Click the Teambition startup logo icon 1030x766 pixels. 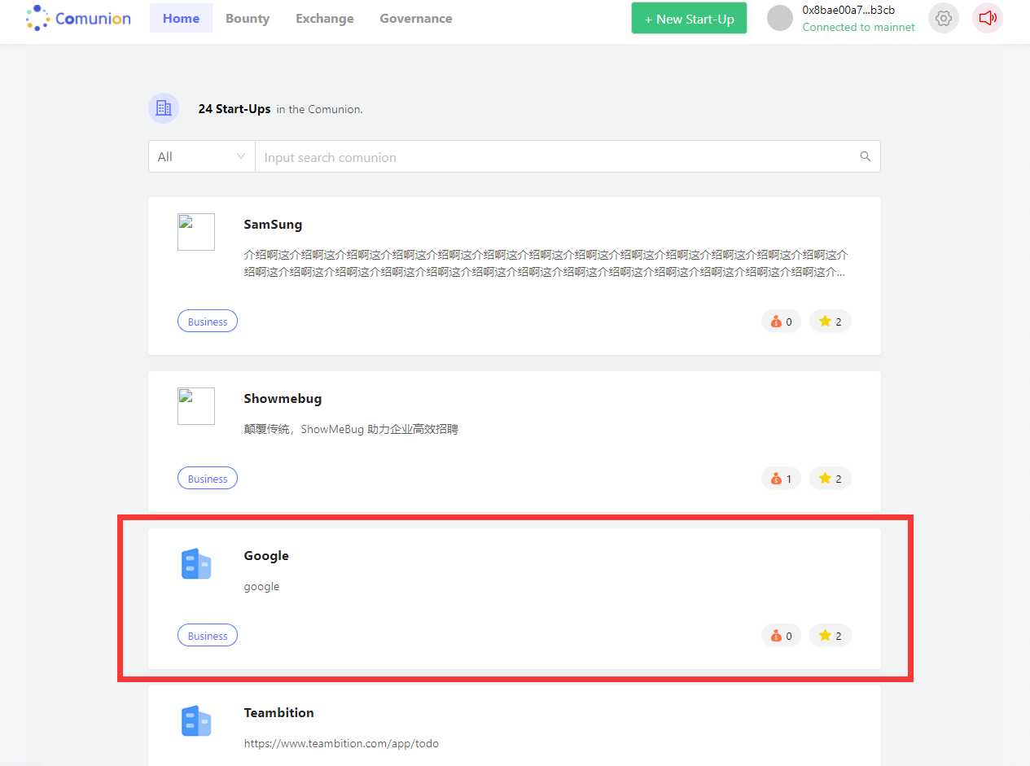pyautogui.click(x=196, y=721)
